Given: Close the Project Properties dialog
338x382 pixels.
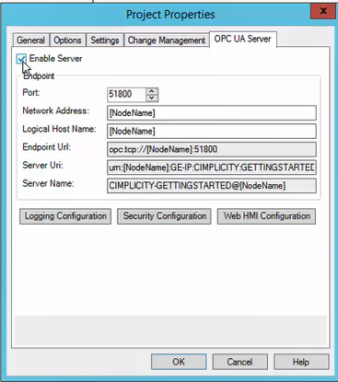Looking at the screenshot, I should pos(323,11).
